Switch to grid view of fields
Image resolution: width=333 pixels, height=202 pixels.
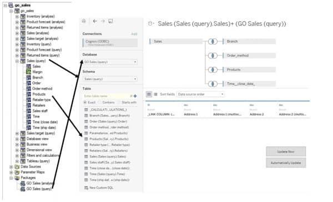(149, 94)
